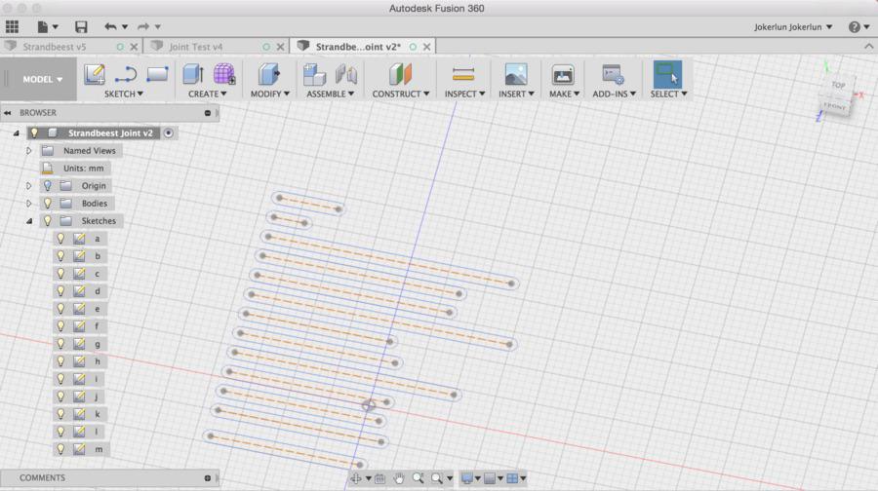
Task: Select the Rectangle sketch tool icon
Action: click(x=157, y=74)
